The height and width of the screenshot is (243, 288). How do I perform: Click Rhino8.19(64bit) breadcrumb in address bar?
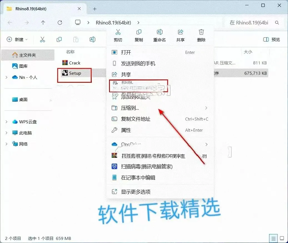(113, 22)
